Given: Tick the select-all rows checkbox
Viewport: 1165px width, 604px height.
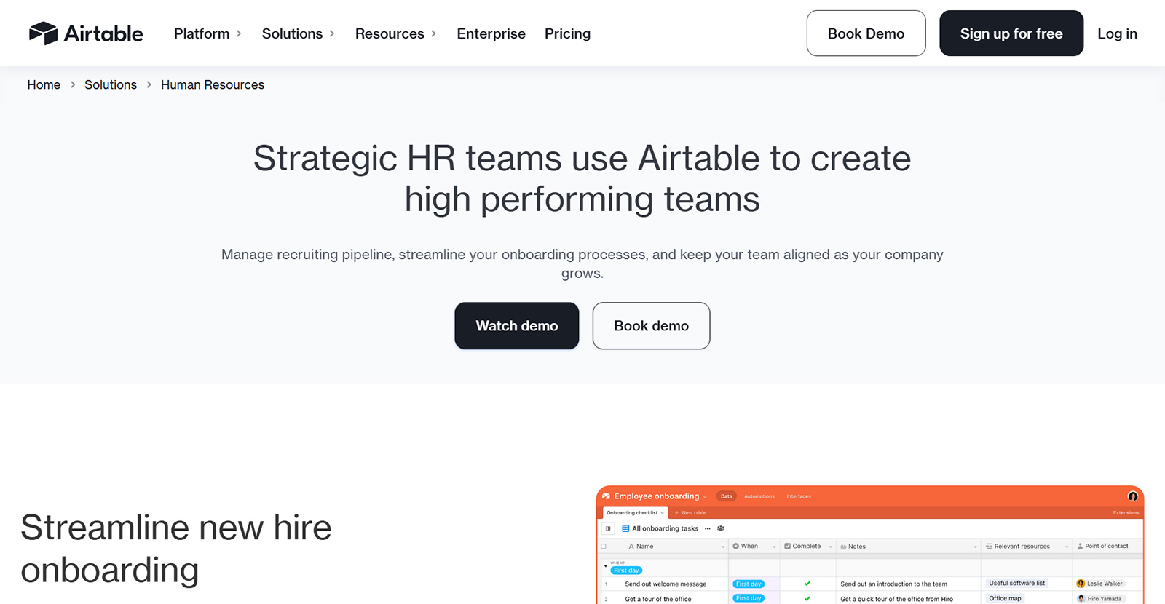Looking at the screenshot, I should pos(604,546).
